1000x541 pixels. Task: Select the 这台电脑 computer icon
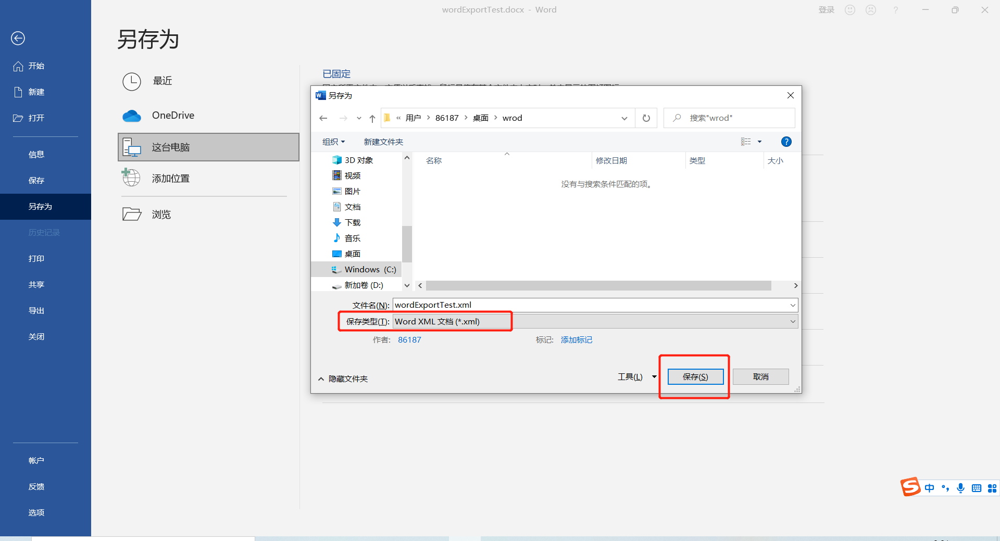click(132, 147)
